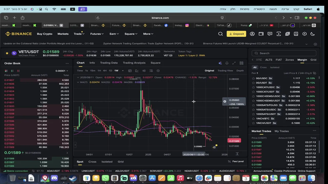This screenshot has width=328, height=184.
Task: Expand the announcements chevron
Action: (306, 44)
